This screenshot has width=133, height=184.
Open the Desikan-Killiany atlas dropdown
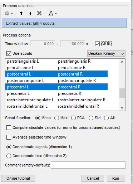click(106, 53)
